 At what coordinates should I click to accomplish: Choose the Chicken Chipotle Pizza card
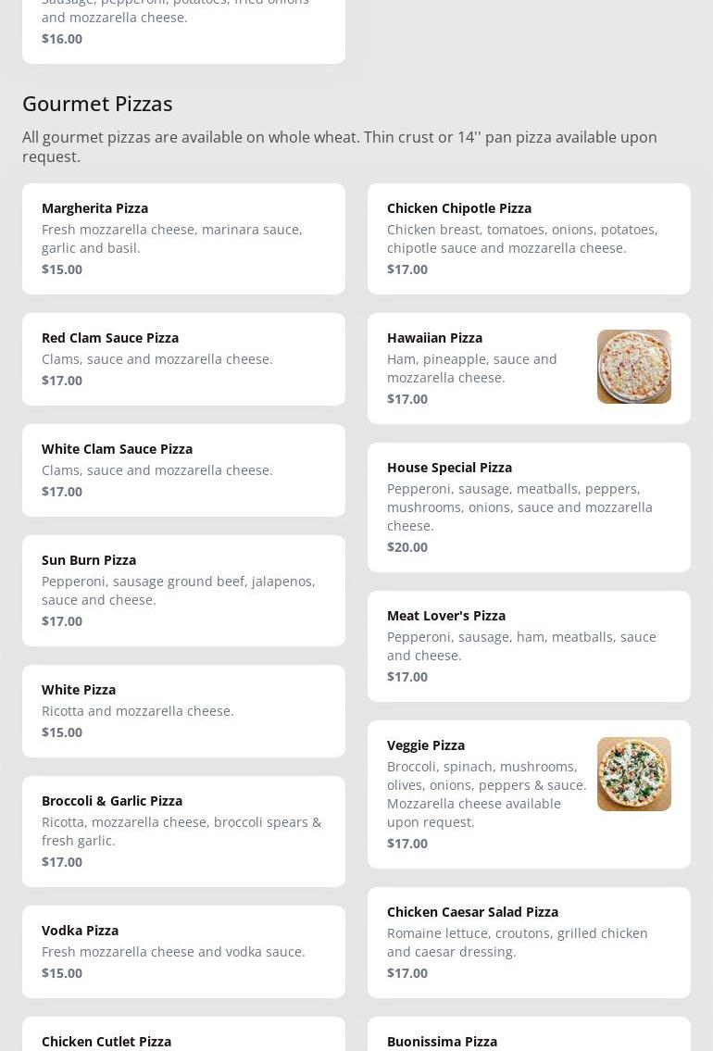[x=529, y=239]
